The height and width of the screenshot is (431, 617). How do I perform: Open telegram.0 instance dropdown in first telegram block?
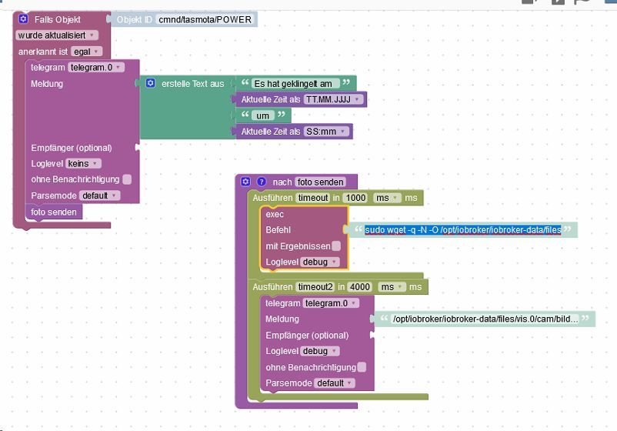point(96,67)
